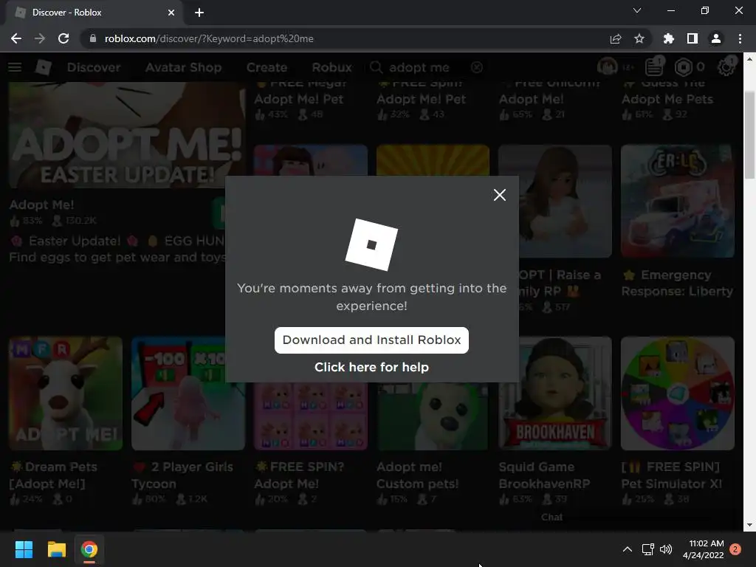756x567 pixels.
Task: Open FREE SPIN Pet Simulator X thumbnail
Action: [x=678, y=394]
